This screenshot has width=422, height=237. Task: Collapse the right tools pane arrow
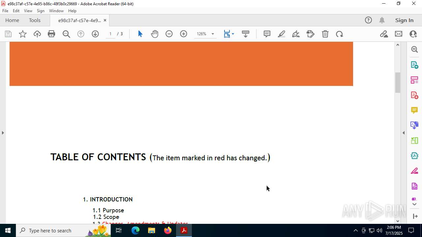(404, 133)
